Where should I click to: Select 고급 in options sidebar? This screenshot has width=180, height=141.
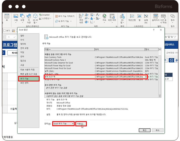(29, 65)
